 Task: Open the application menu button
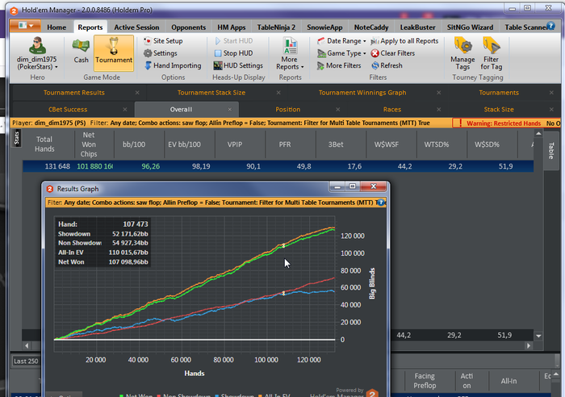[25, 26]
